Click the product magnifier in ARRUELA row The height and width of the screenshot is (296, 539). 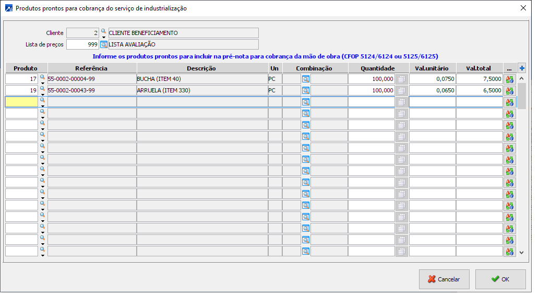tap(42, 88)
